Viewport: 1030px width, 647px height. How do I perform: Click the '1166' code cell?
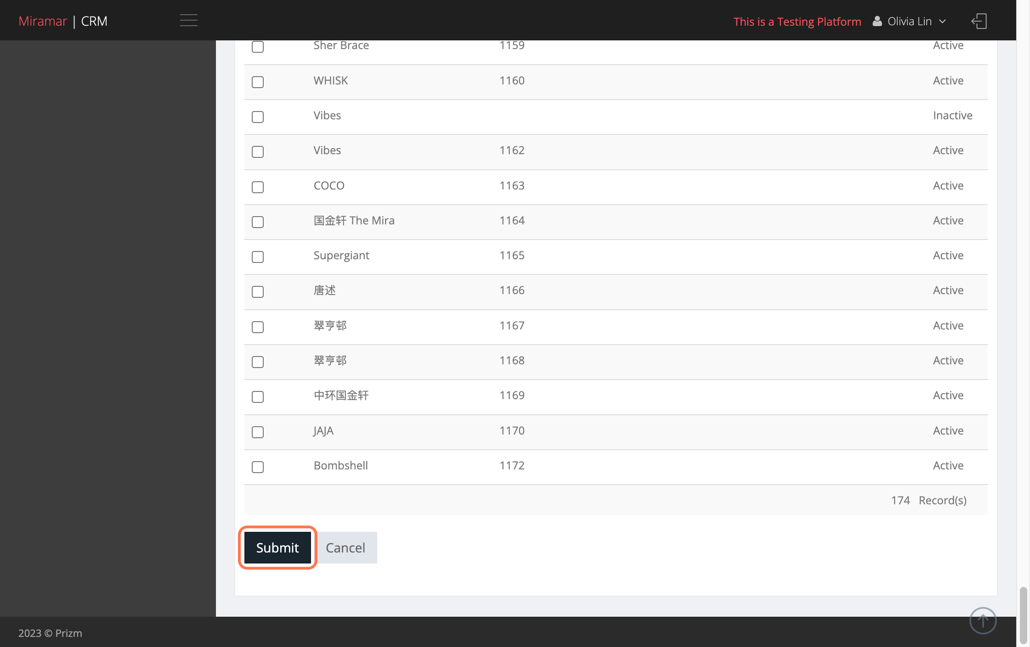point(512,290)
